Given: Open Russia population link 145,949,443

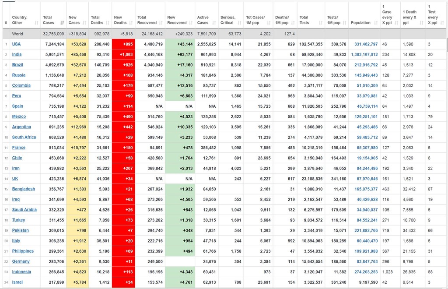Looking at the screenshot, I should 366,75.
